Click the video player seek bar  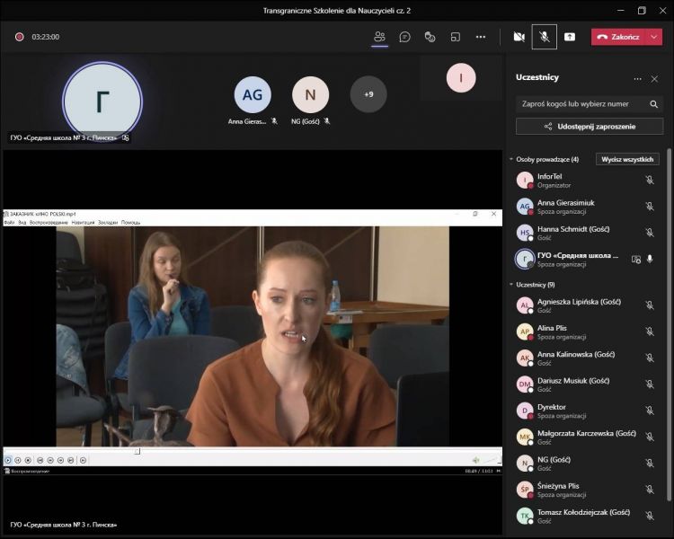pyautogui.click(x=252, y=451)
